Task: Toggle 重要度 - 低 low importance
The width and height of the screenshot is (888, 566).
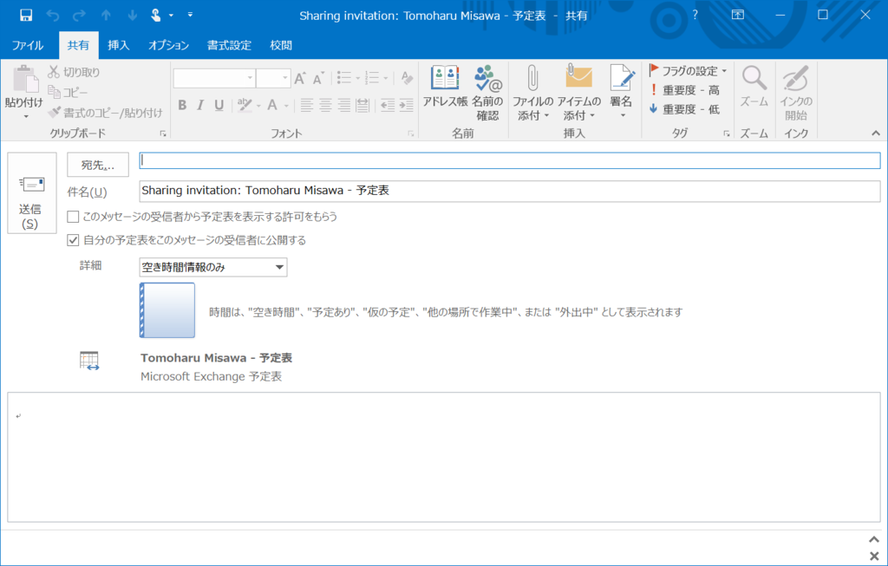Action: tap(684, 109)
